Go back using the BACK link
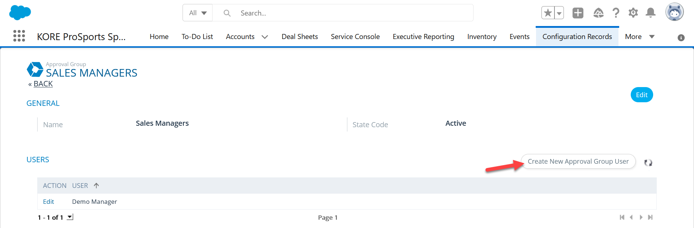Image resolution: width=694 pixels, height=228 pixels. (43, 84)
